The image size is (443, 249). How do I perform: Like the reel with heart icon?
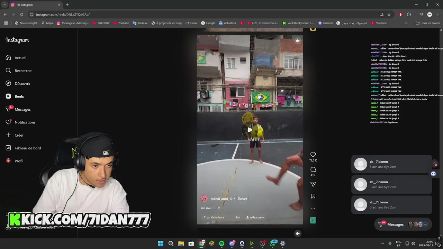pos(313,155)
